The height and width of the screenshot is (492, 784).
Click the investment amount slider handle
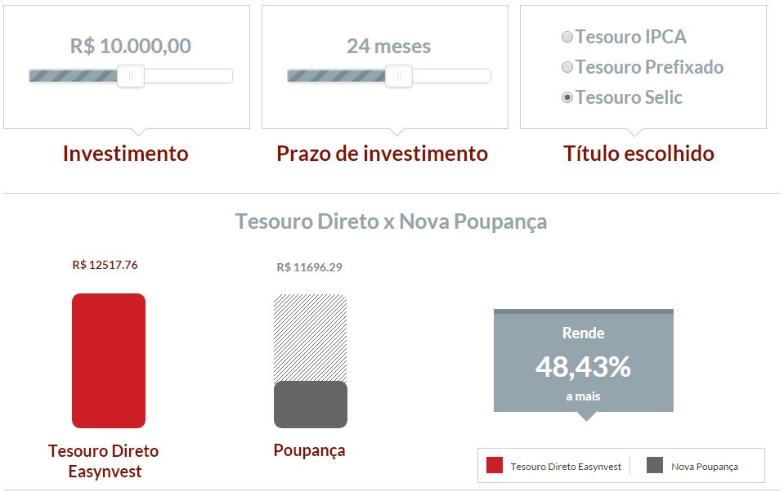(131, 76)
